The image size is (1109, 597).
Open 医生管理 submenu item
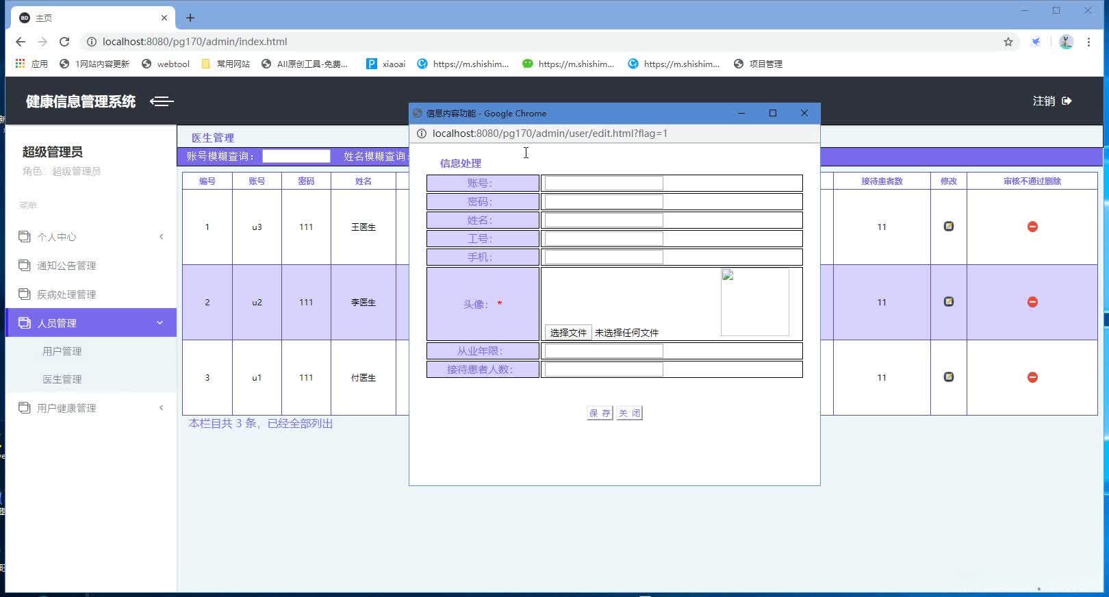coord(62,379)
